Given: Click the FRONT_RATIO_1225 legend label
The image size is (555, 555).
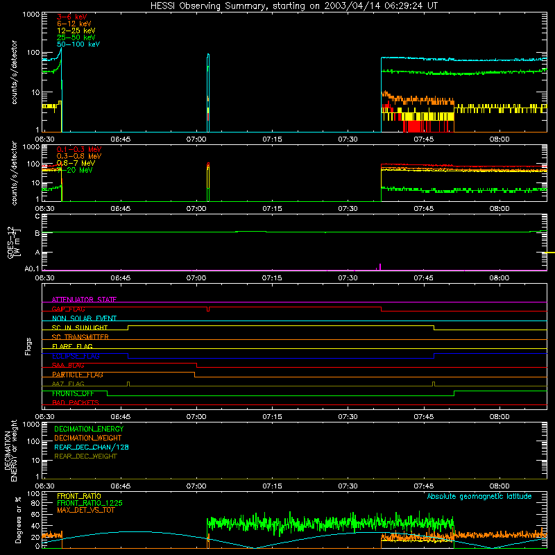Looking at the screenshot, I should tap(90, 503).
